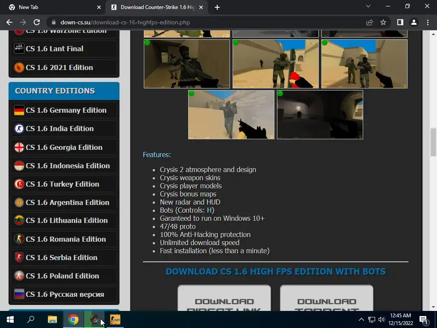
Task: Open a new browser tab
Action: (217, 7)
